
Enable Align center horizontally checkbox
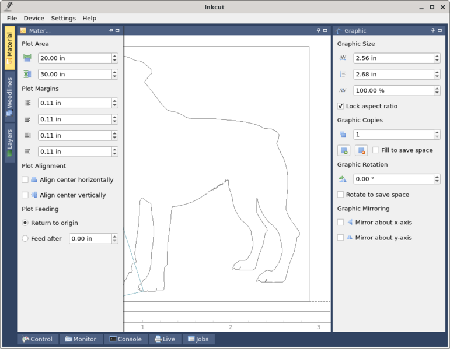tap(25, 179)
